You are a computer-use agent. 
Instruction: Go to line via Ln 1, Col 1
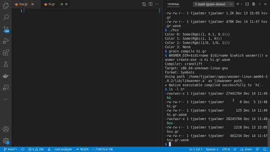click(x=196, y=149)
